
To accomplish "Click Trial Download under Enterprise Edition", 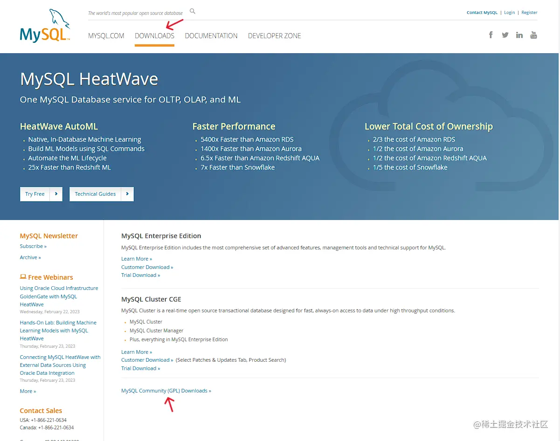I will (x=140, y=275).
